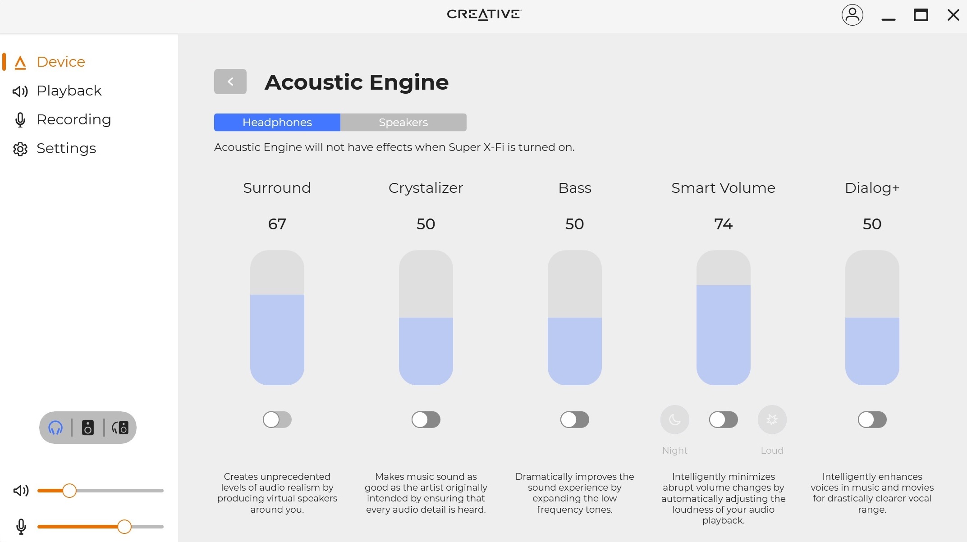Select the speaker output mode icon
The height and width of the screenshot is (542, 967).
coord(88,428)
